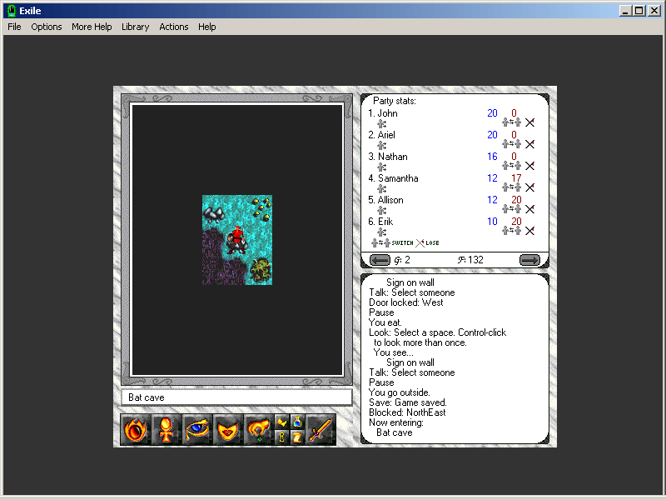Click the Bat cave location label under the map
666x500 pixels.
click(x=236, y=397)
